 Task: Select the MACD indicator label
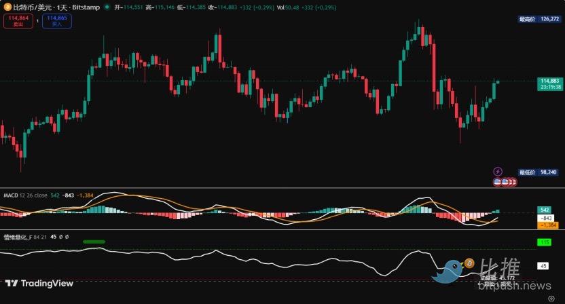click(12, 195)
